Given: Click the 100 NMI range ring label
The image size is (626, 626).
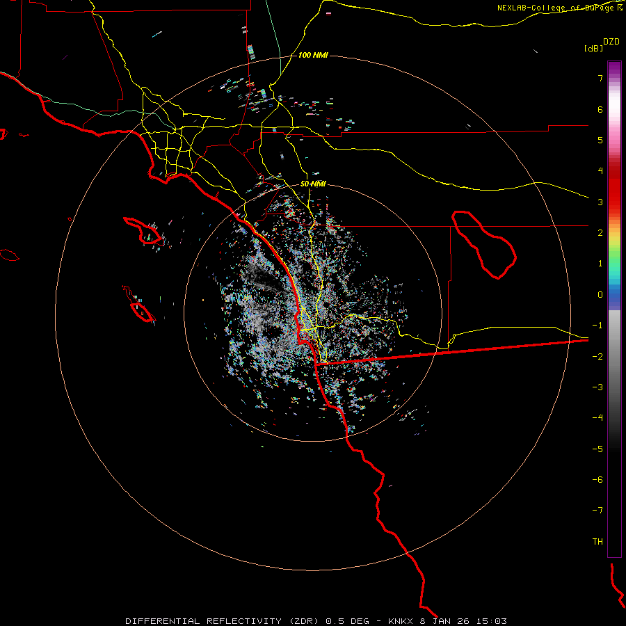Looking at the screenshot, I should 313,55.
